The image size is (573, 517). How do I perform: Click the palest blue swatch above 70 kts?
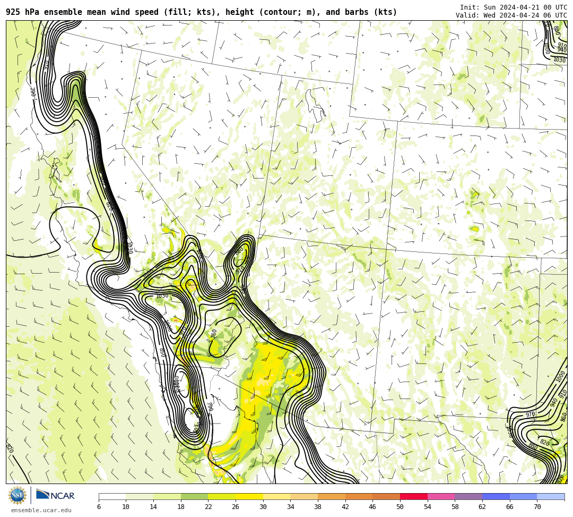[551, 496]
